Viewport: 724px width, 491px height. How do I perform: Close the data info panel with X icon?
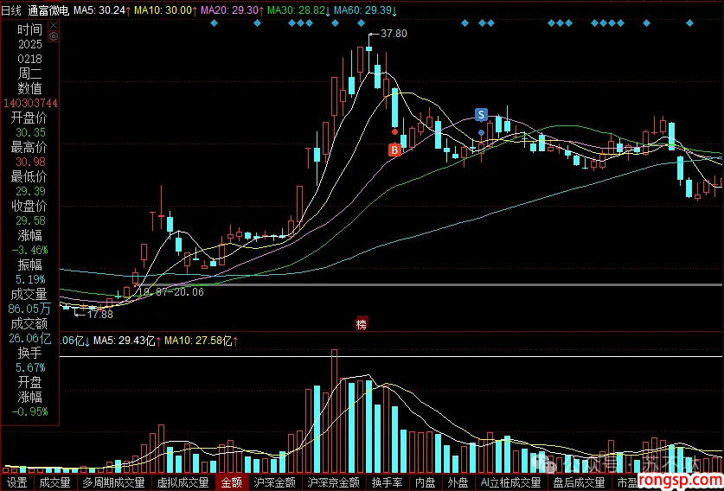[x=54, y=24]
